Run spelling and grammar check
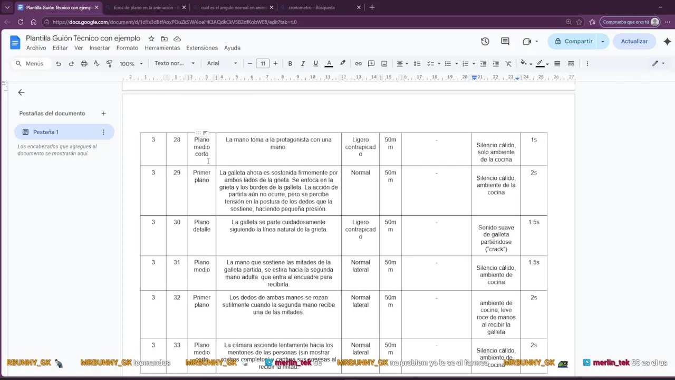675x380 pixels. pos(97,63)
